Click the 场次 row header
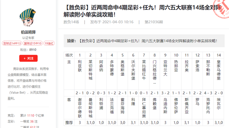Image resolution: width=229 pixels, height=128 pixels. (x=69, y=55)
